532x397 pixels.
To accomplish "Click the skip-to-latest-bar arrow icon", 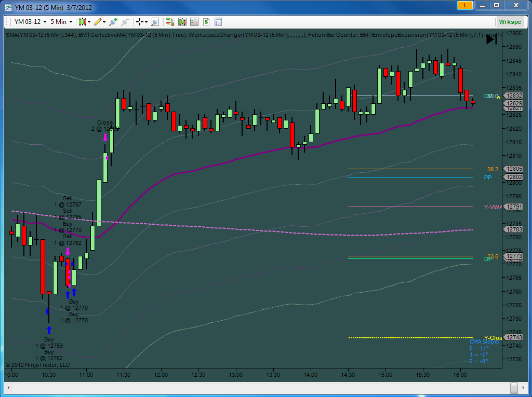I will (x=491, y=39).
